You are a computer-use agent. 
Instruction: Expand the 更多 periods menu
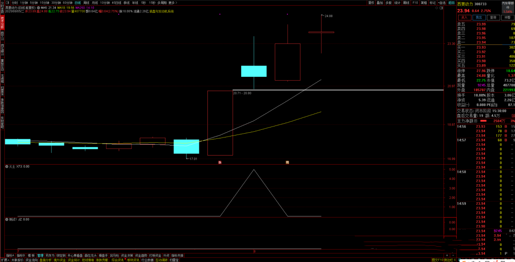173,3
